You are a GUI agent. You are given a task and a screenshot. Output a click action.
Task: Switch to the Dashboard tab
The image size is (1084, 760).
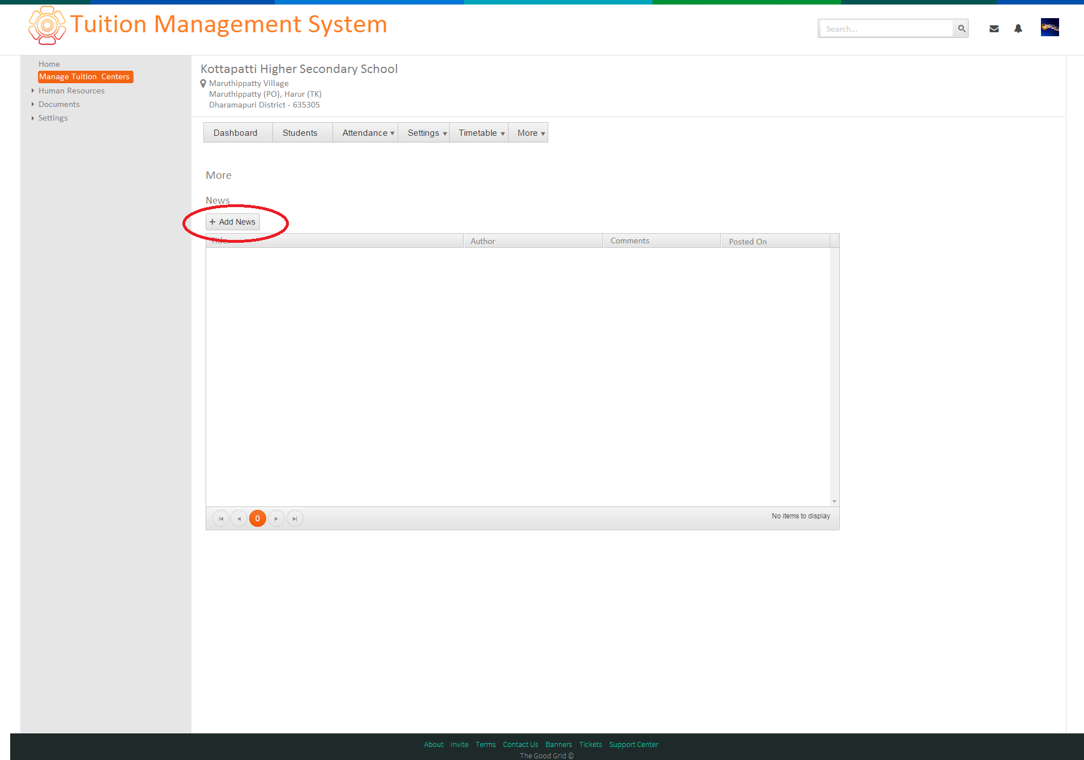[x=235, y=132]
